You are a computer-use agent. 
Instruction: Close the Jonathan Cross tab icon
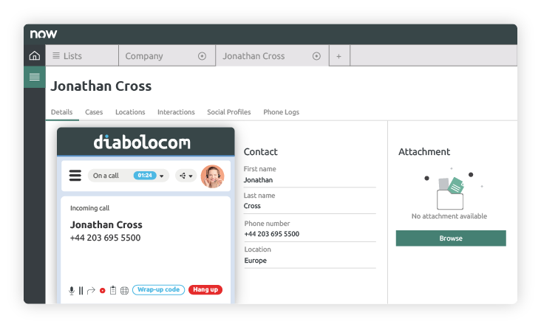pos(316,56)
